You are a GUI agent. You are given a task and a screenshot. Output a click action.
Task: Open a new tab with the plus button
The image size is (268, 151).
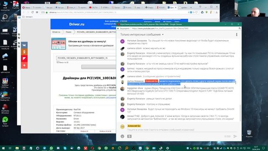tap(191, 8)
